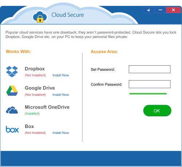Install Dropbox via Install Now link
Image resolution: width=182 pixels, height=167 pixels.
[61, 75]
